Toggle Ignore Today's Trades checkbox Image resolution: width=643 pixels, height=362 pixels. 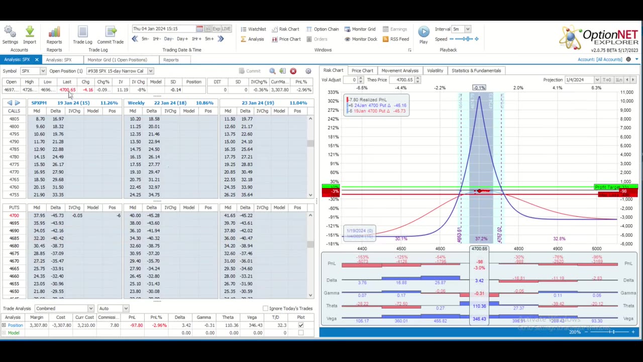[x=265, y=308]
